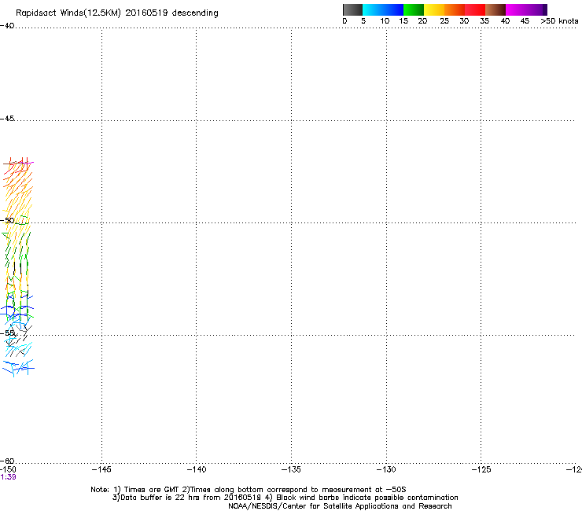Viewport: 582px width, 511px height.
Task: Click the cyan-to-blue 5-15 knots gradient segment
Action: (x=383, y=9)
